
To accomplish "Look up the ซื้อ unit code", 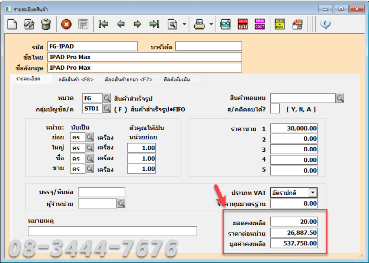I will pyautogui.click(x=90, y=158).
